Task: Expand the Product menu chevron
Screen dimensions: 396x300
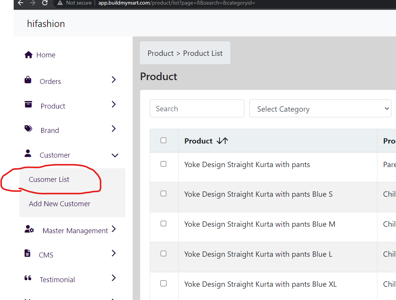Action: point(114,104)
